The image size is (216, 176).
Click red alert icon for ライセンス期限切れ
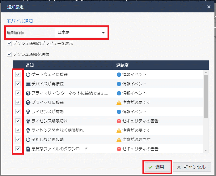coord(119,121)
